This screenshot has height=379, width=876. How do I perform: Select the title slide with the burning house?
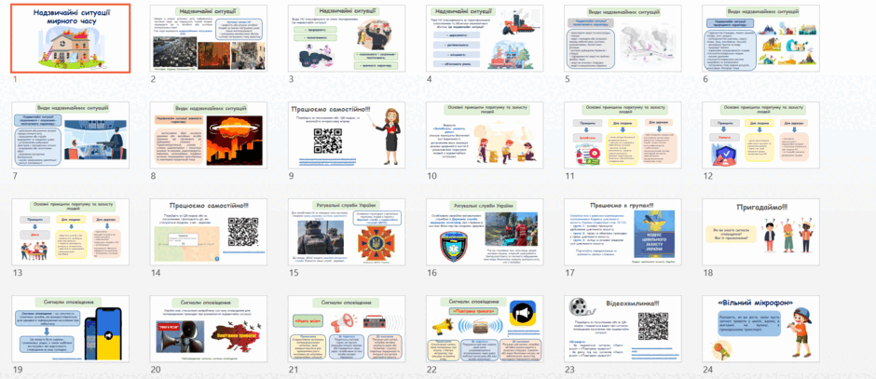[71, 38]
